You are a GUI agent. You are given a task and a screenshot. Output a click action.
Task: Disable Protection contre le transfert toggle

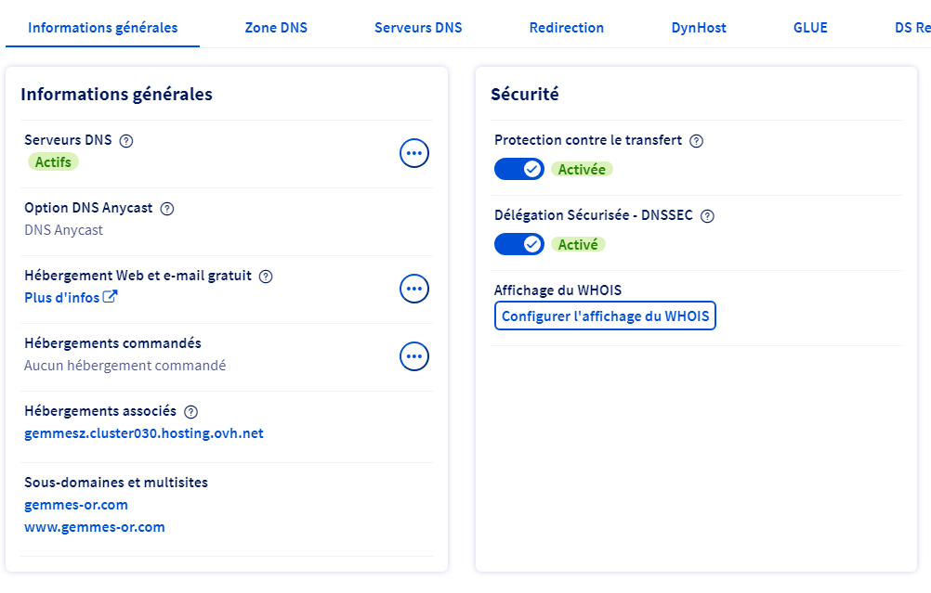518,169
